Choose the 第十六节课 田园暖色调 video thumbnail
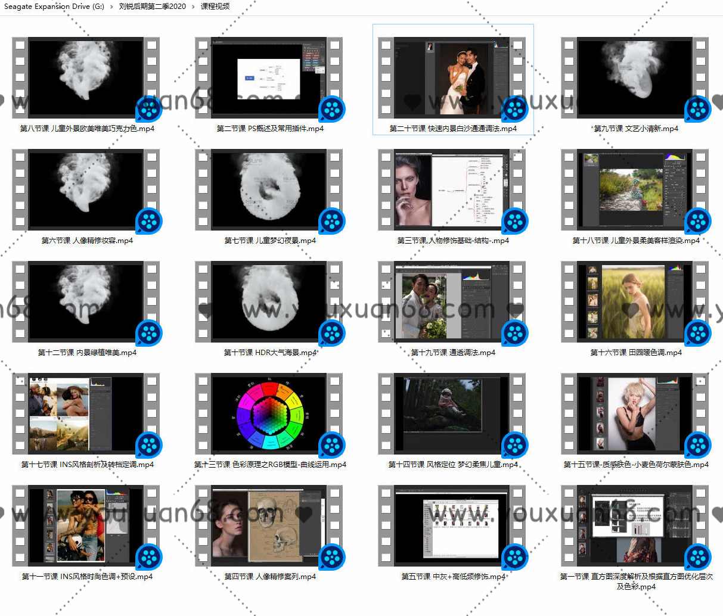This screenshot has height=616, width=723. point(635,301)
